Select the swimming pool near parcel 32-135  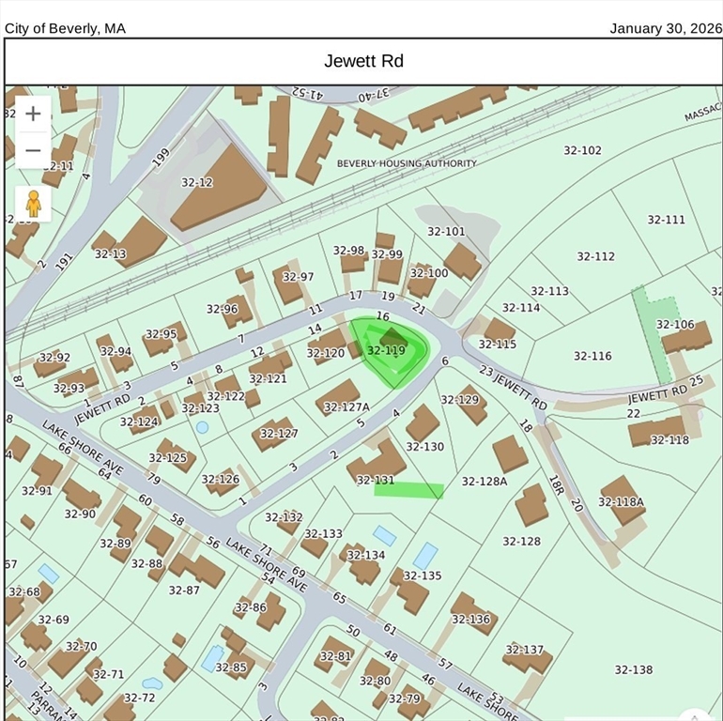point(426,555)
